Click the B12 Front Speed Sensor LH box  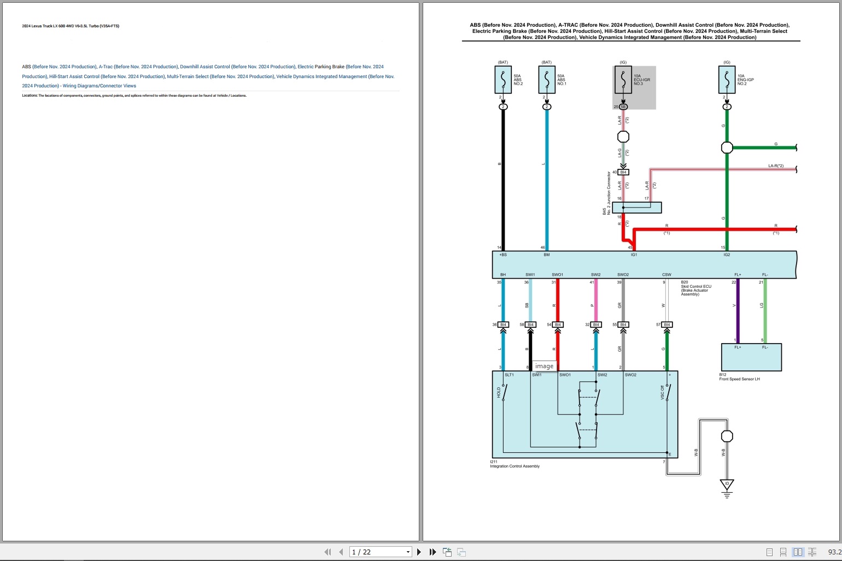(x=751, y=357)
